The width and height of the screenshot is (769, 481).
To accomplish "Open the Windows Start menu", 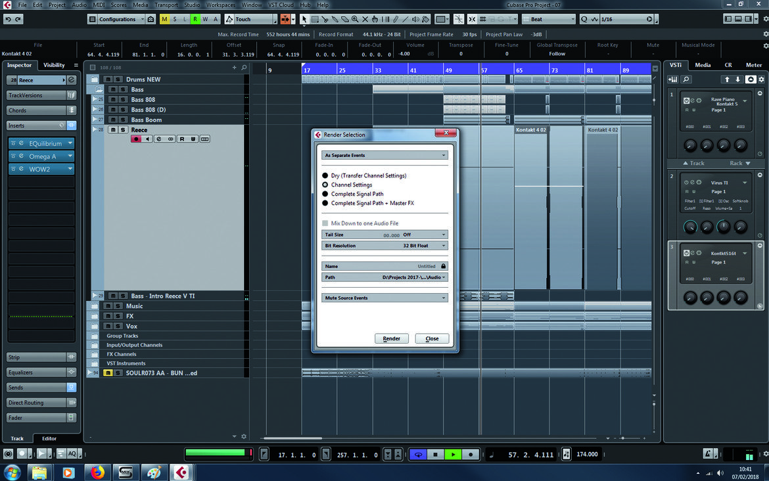I will (11, 472).
